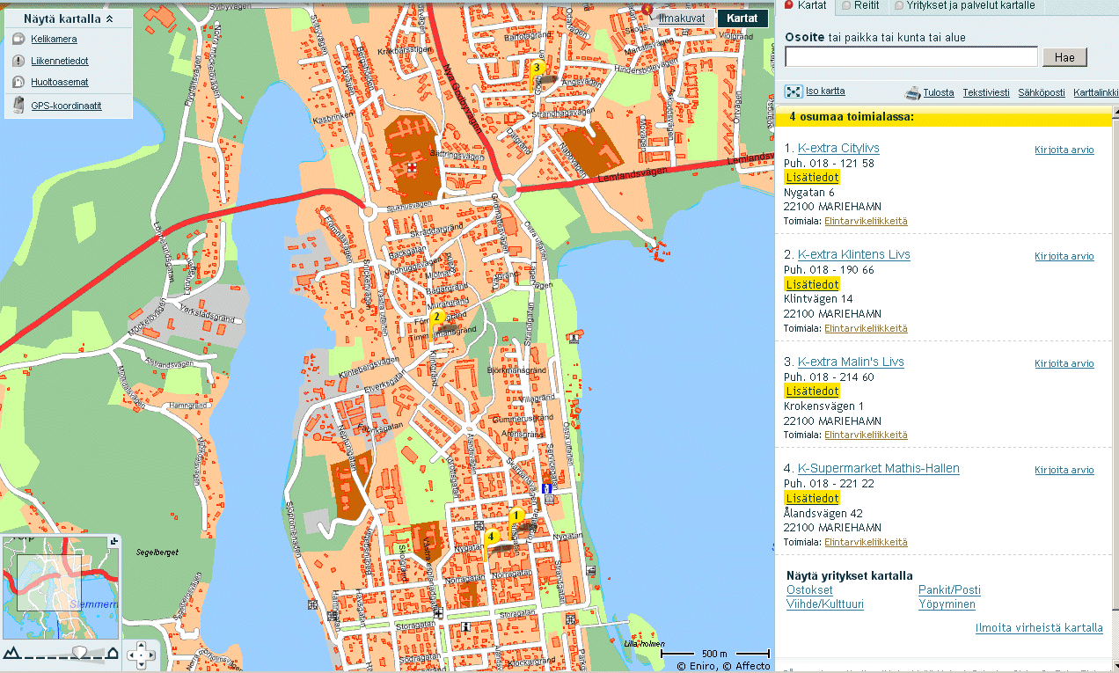Click Lisätiedot for K-extra Klintens Livs

(x=812, y=284)
